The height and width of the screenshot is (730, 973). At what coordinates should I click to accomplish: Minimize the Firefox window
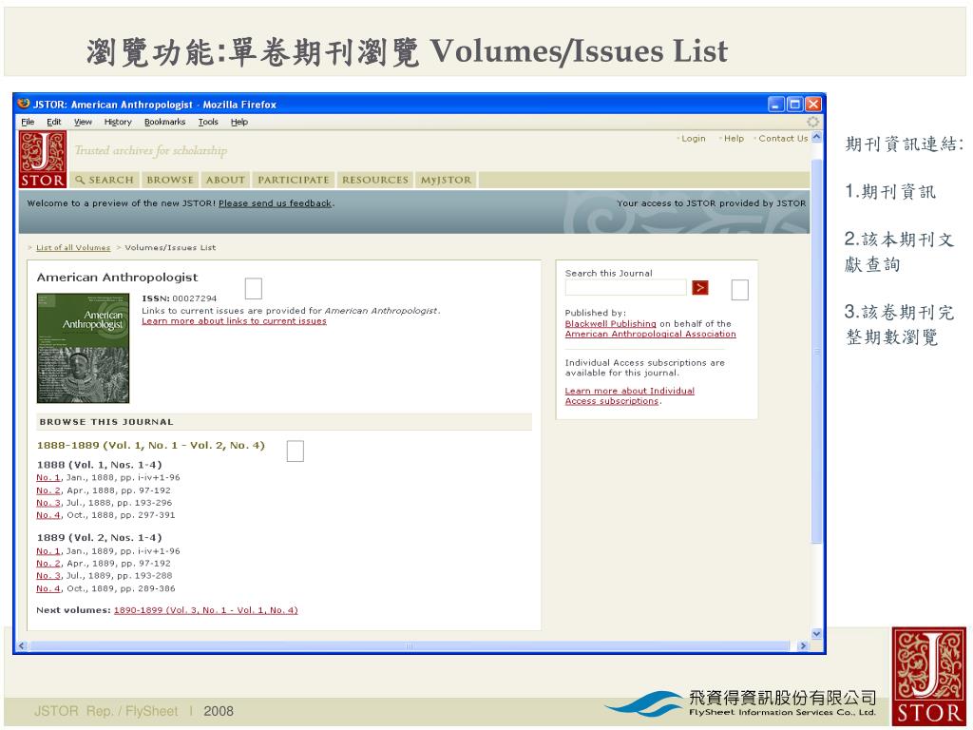tap(775, 105)
